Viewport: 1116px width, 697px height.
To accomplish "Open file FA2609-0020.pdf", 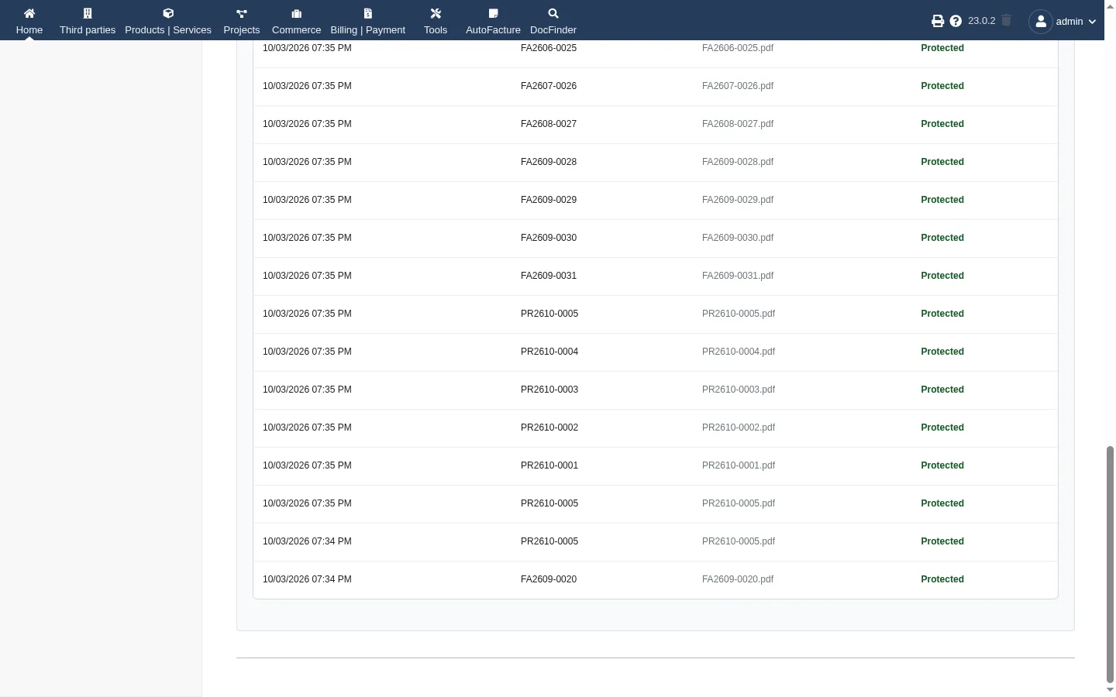I will 738,579.
